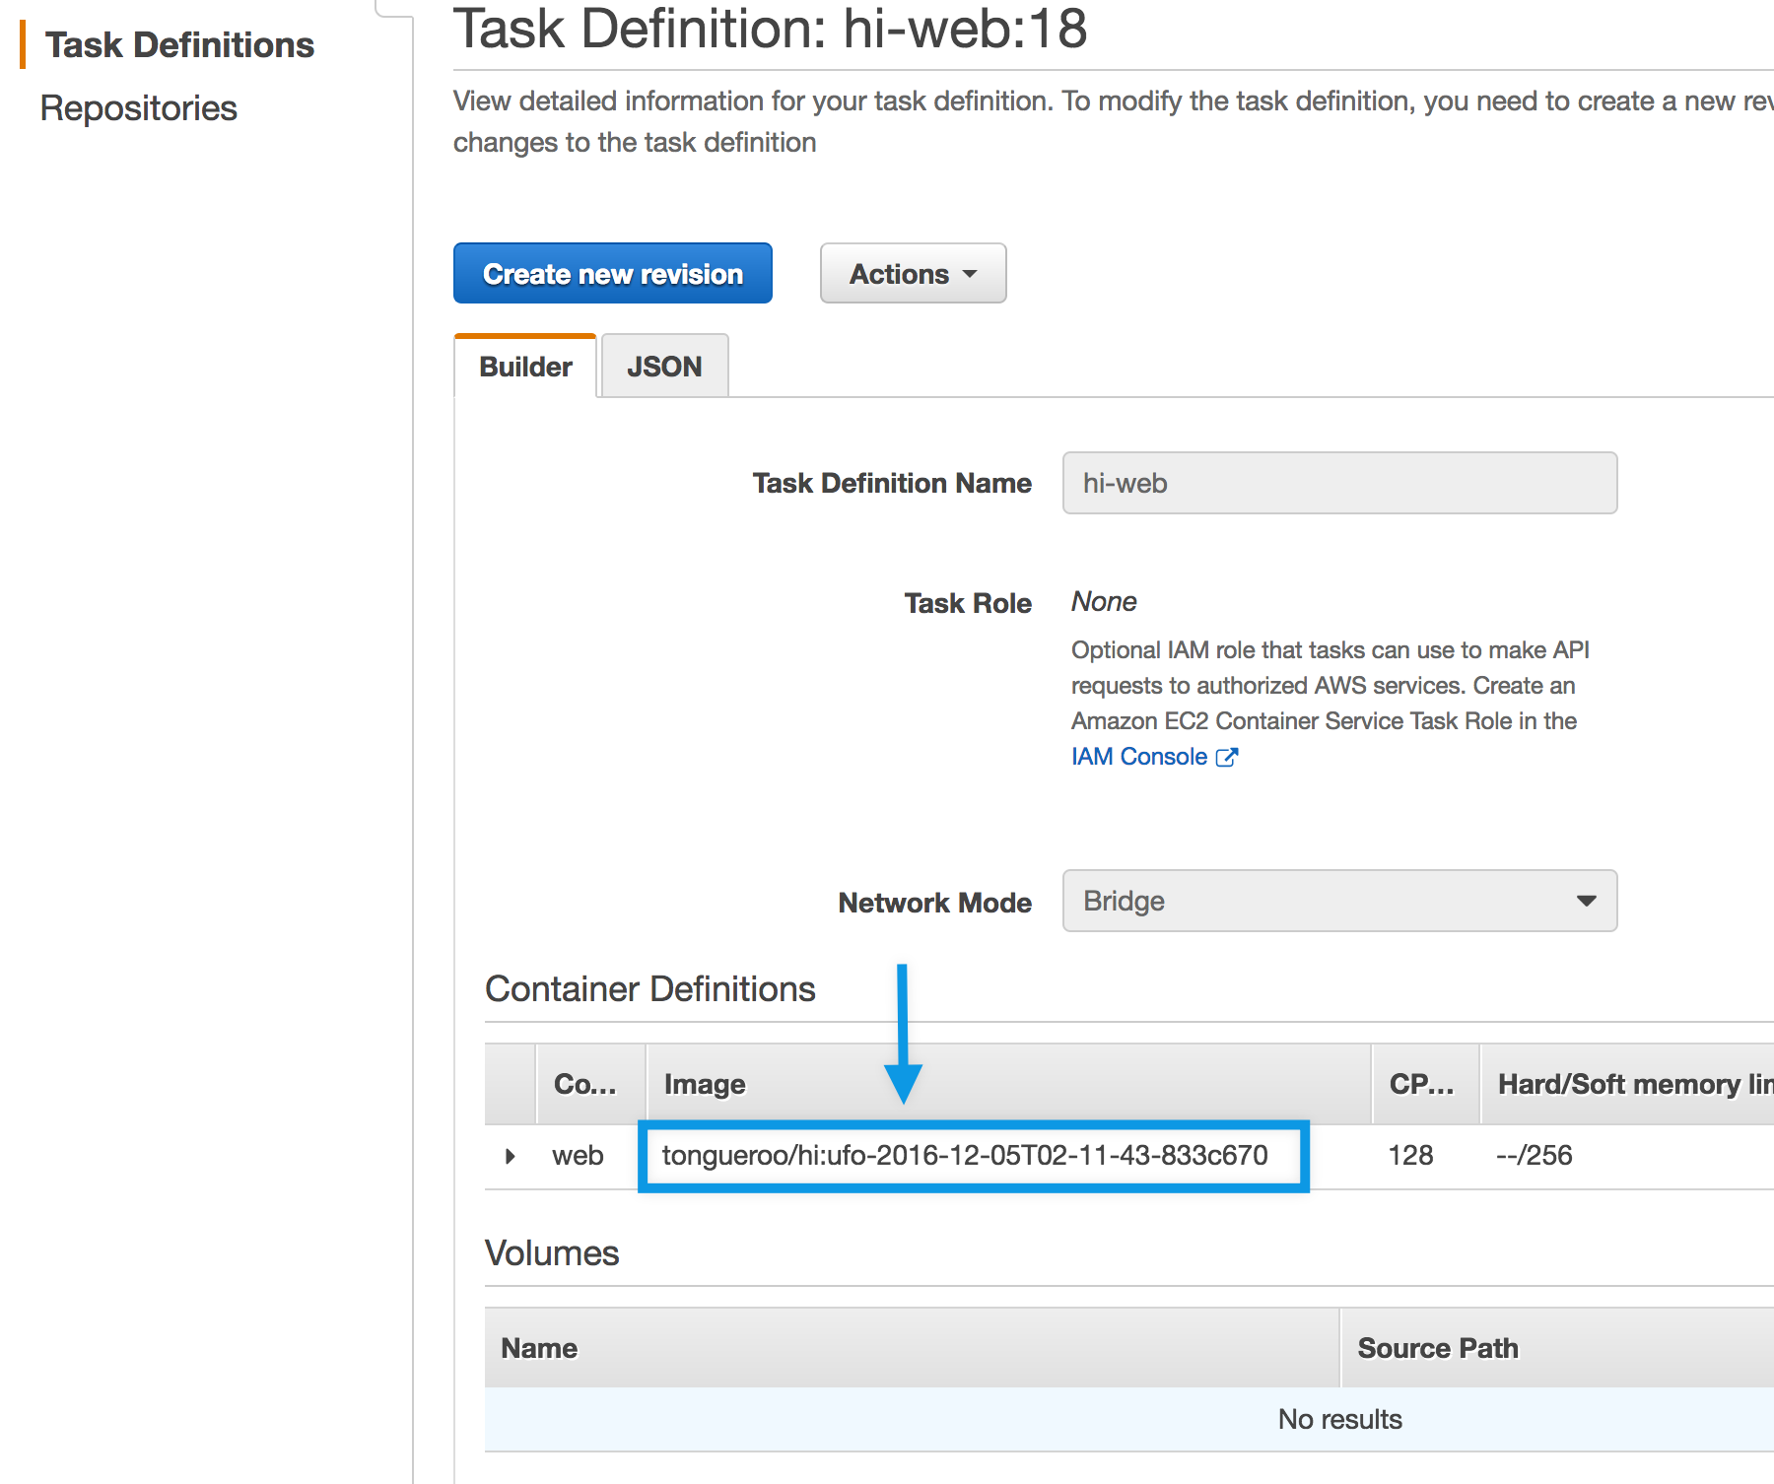Open Task Definitions in sidebar
Screen dimensions: 1774x1484
point(179,45)
